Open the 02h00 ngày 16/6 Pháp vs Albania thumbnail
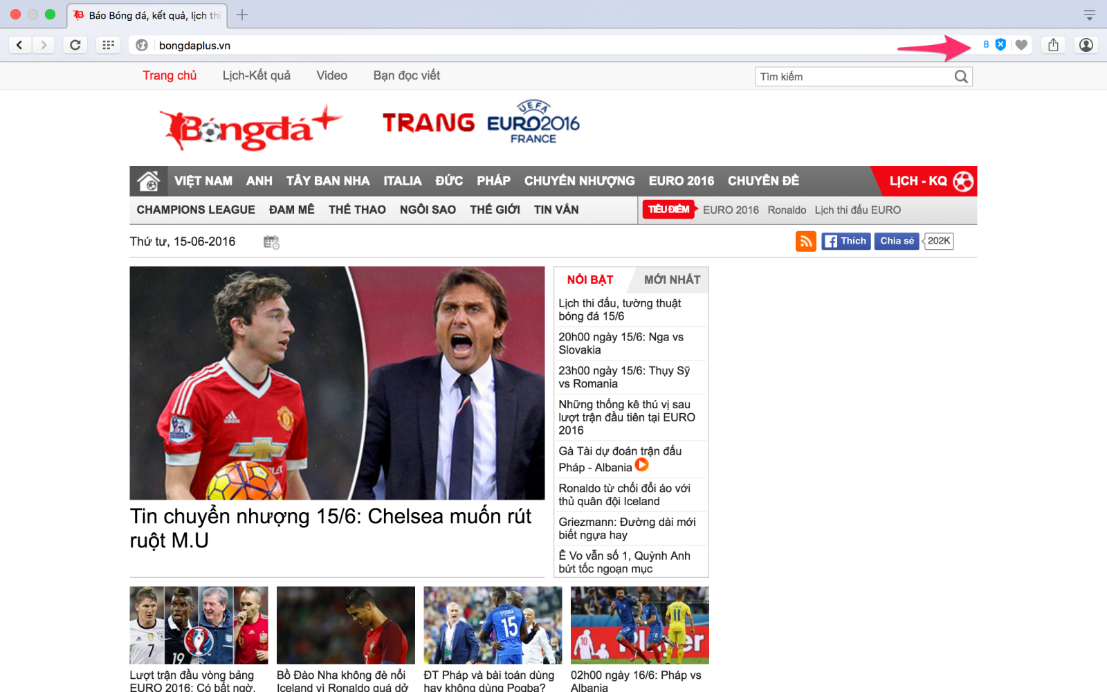Screen dimensions: 1107x692 point(640,626)
